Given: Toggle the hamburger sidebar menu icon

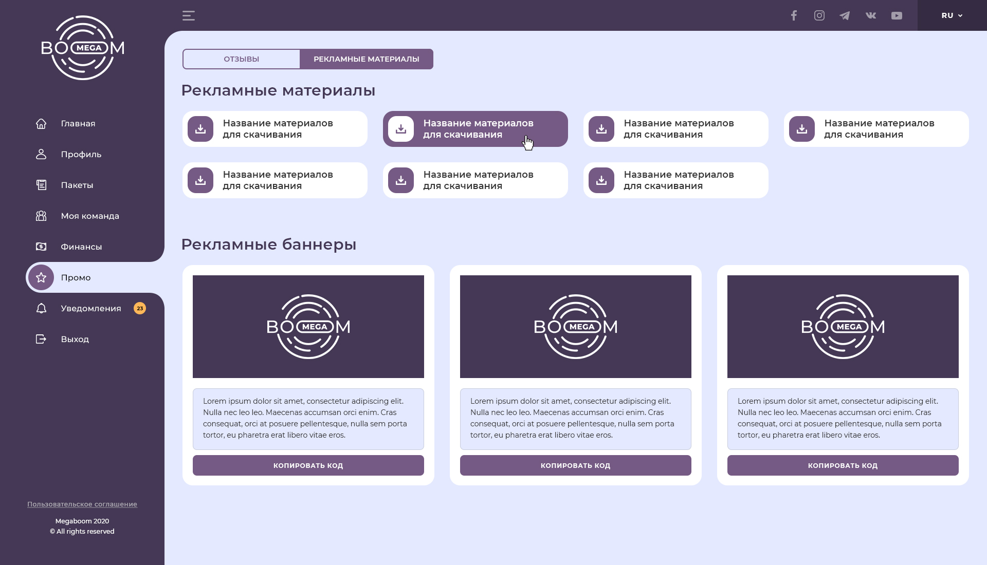Looking at the screenshot, I should coord(189,15).
